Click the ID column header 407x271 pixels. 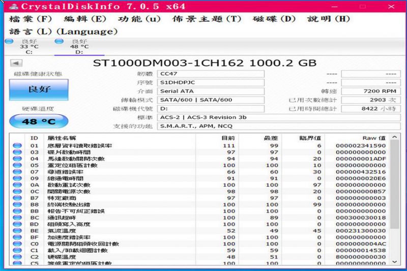tap(34, 138)
